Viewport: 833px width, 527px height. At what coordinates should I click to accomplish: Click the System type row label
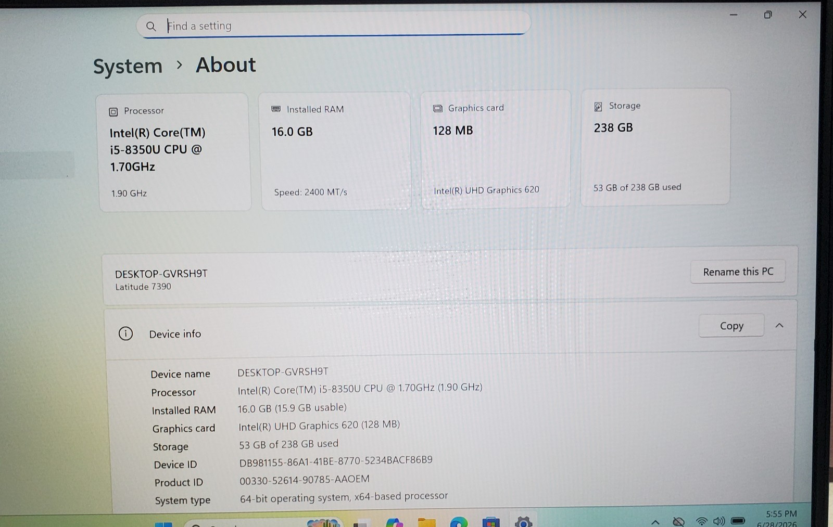(x=183, y=500)
